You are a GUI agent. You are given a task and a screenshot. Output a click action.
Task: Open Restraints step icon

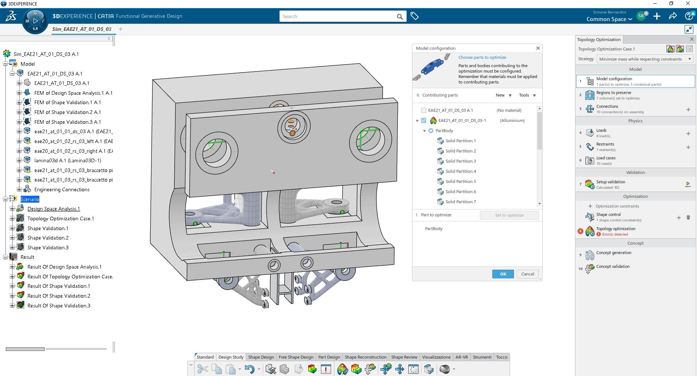(x=590, y=147)
